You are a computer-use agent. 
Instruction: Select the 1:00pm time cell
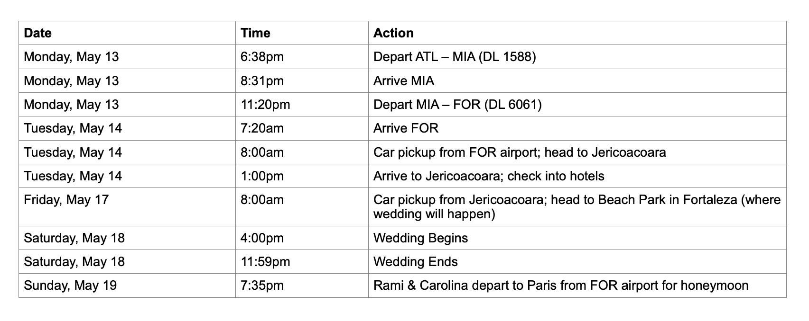tap(302, 176)
